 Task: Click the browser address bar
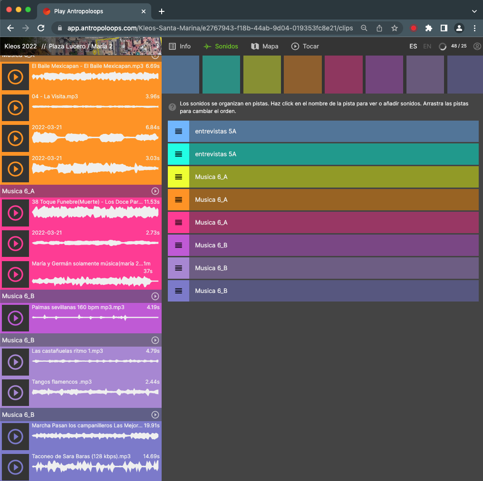pyautogui.click(x=209, y=28)
